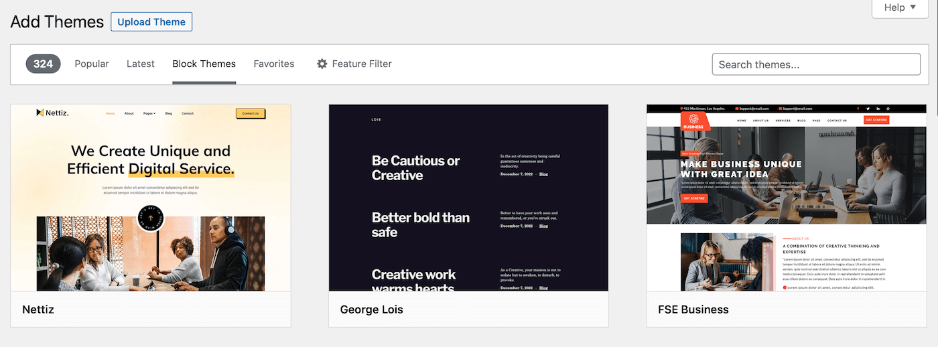The width and height of the screenshot is (938, 347).
Task: Click the Search themes input field
Action: (x=815, y=65)
